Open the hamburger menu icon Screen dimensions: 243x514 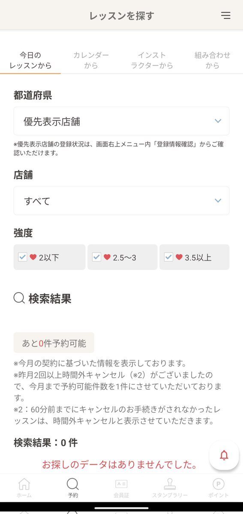pyautogui.click(x=226, y=15)
